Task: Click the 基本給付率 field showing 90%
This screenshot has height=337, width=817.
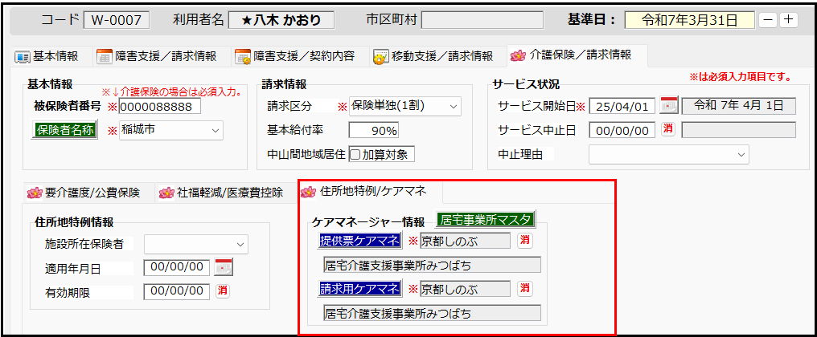Action: [374, 130]
